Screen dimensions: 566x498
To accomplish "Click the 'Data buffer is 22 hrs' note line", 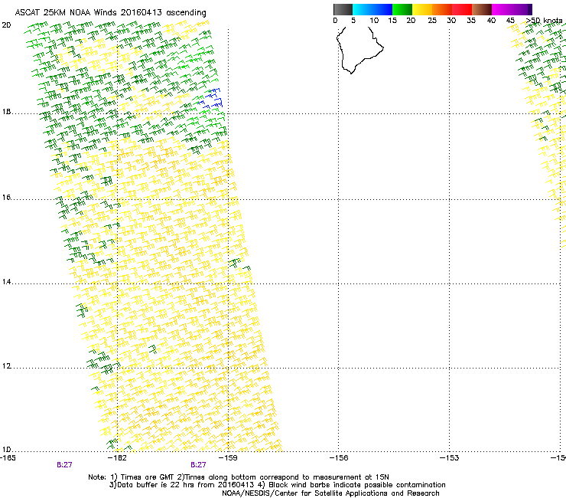I will click(x=277, y=485).
